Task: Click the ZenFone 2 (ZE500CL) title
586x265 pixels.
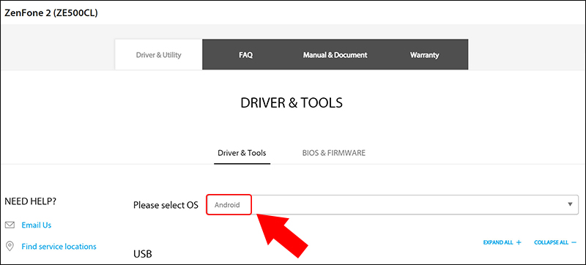Action: (x=51, y=12)
